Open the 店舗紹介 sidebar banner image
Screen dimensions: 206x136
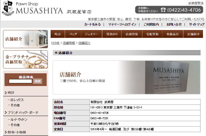click(x=25, y=39)
